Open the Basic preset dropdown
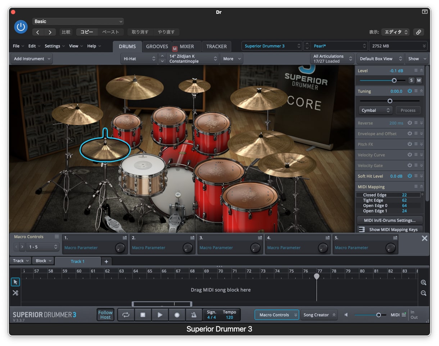Screen dimensions: 439x346 coord(78,22)
